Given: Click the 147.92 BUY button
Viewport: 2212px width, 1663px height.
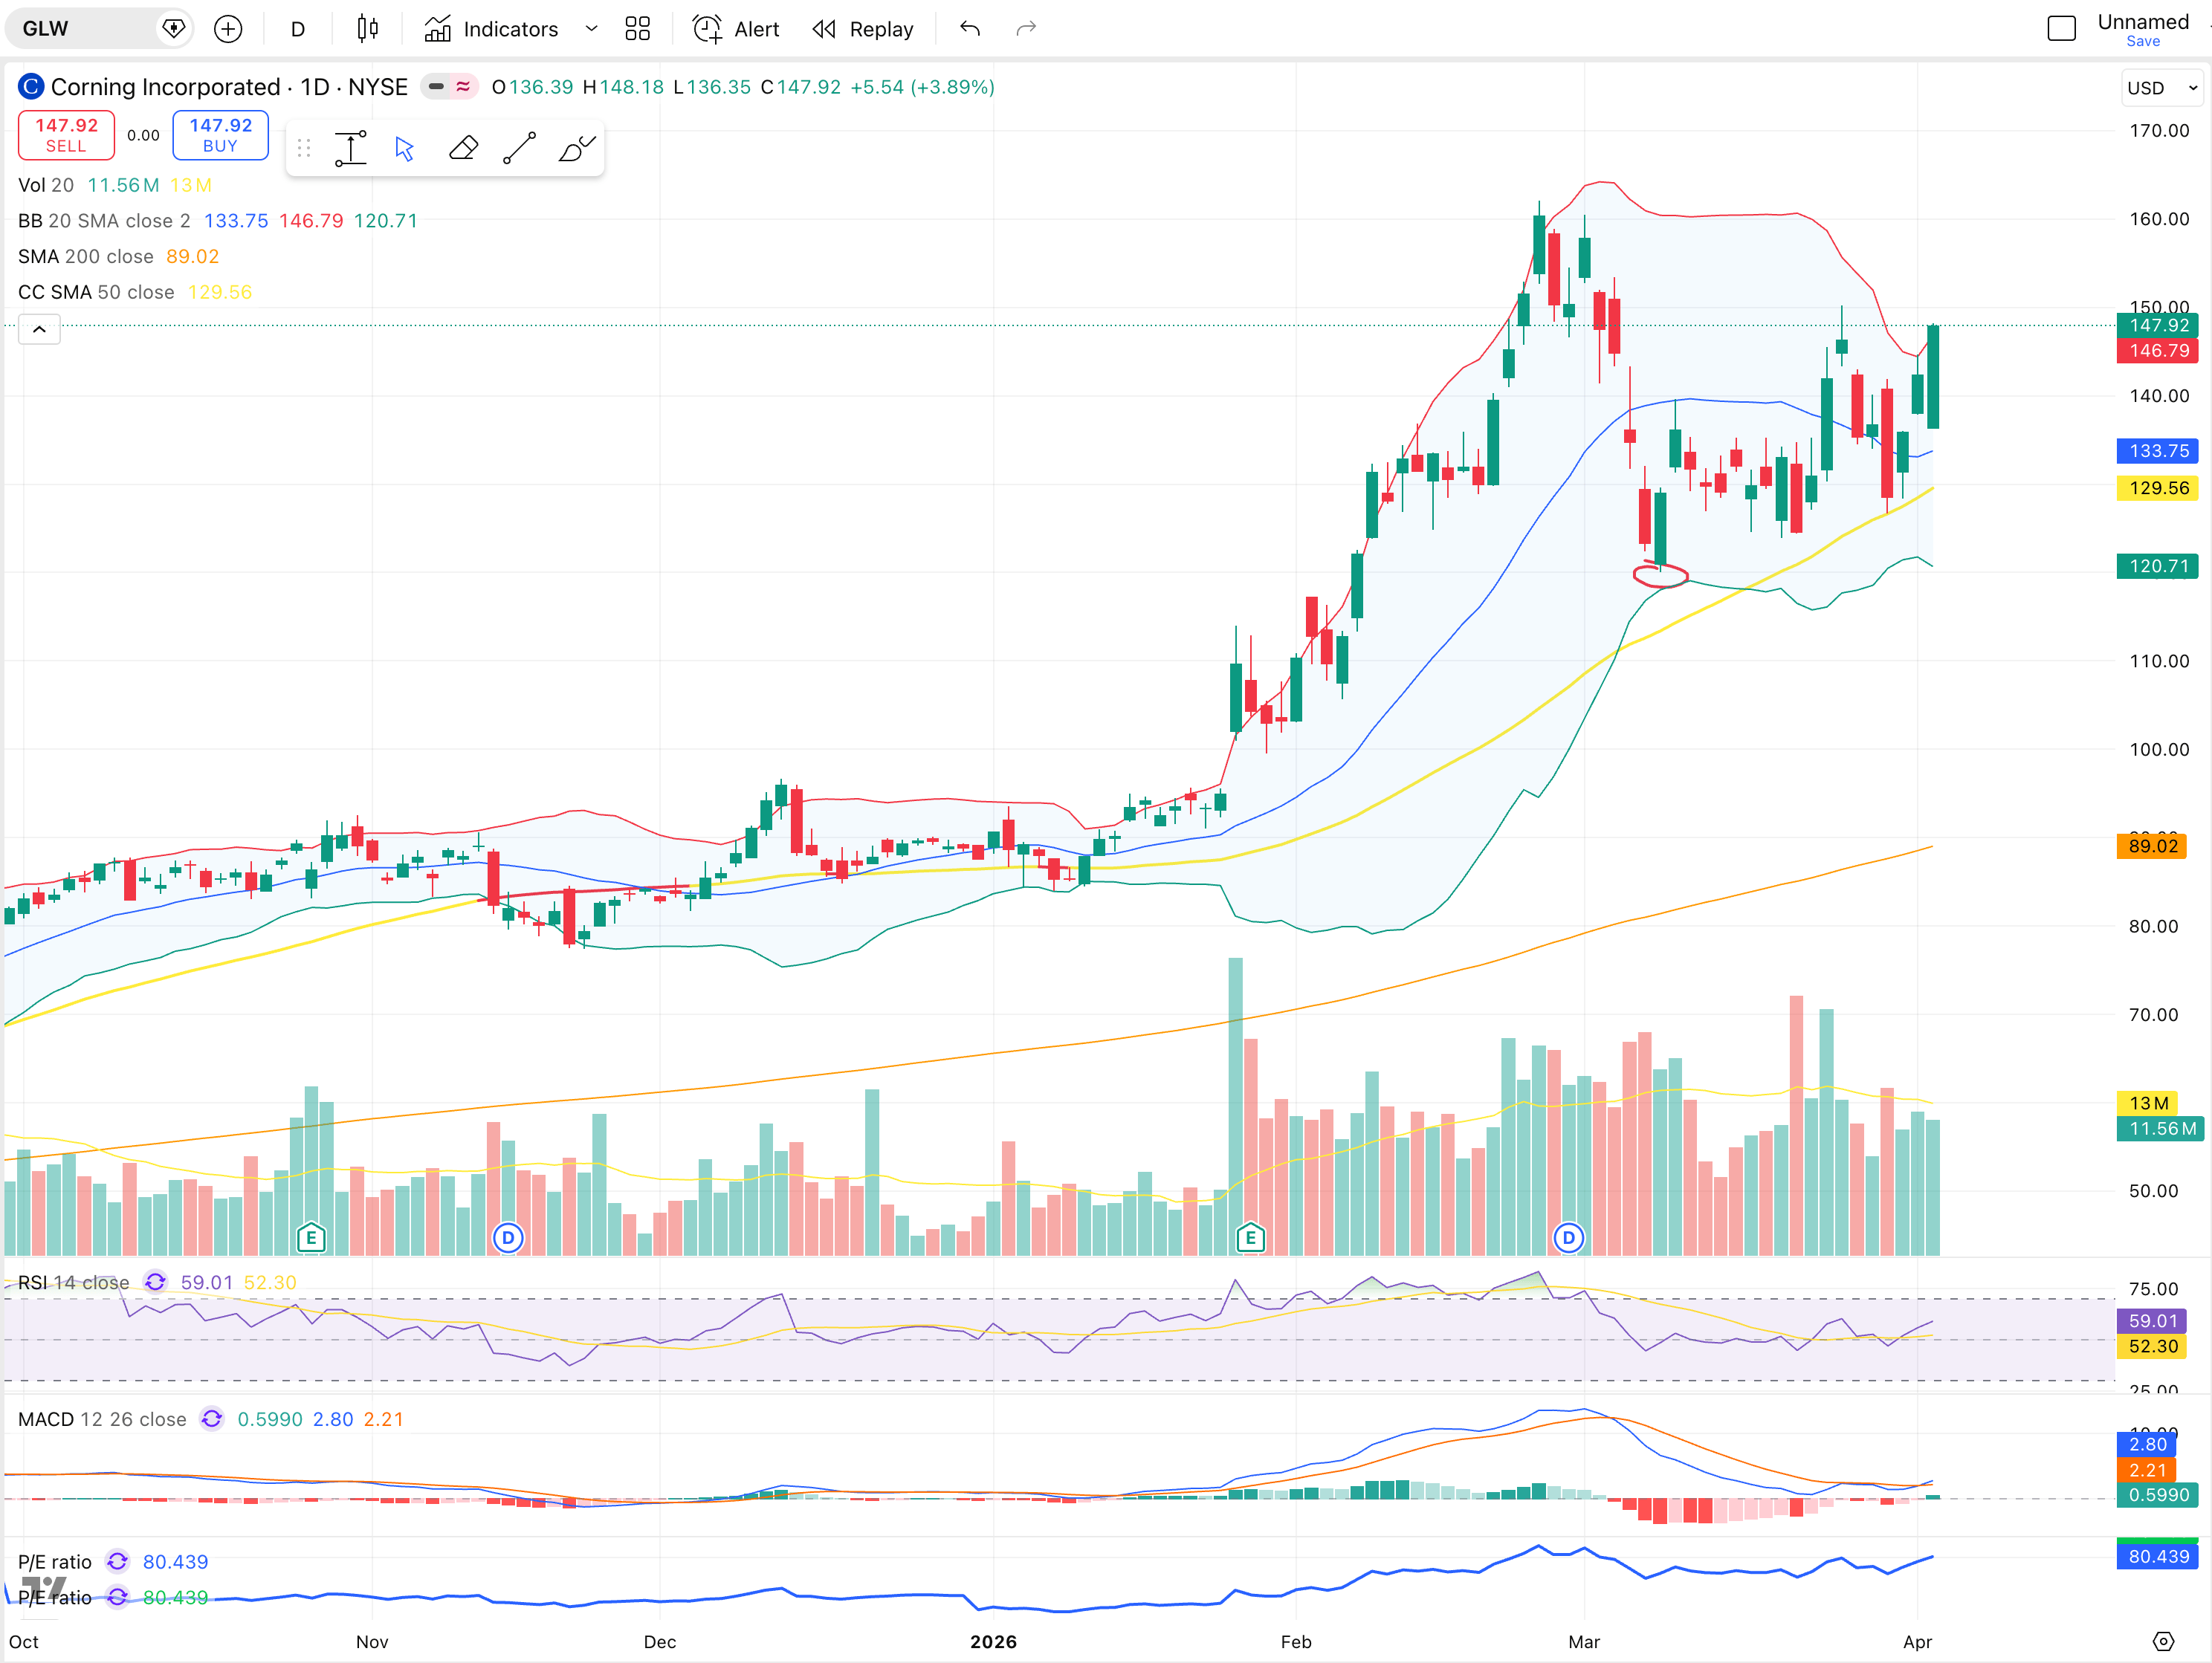Looking at the screenshot, I should click(x=220, y=135).
